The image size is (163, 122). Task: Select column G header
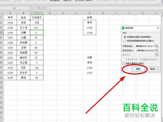90,13
